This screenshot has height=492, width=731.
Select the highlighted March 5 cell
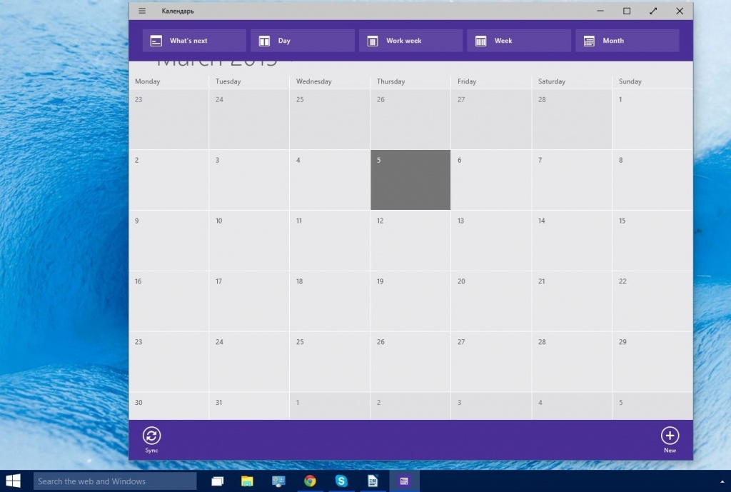coord(410,180)
